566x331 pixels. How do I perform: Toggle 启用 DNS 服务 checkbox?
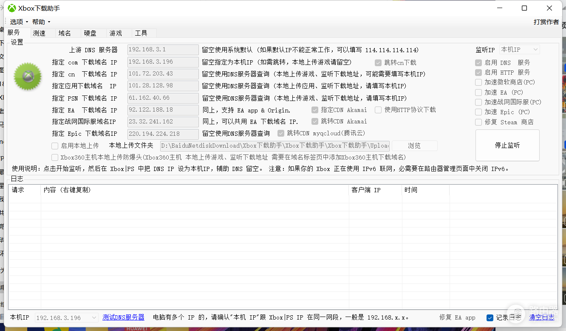tap(478, 62)
